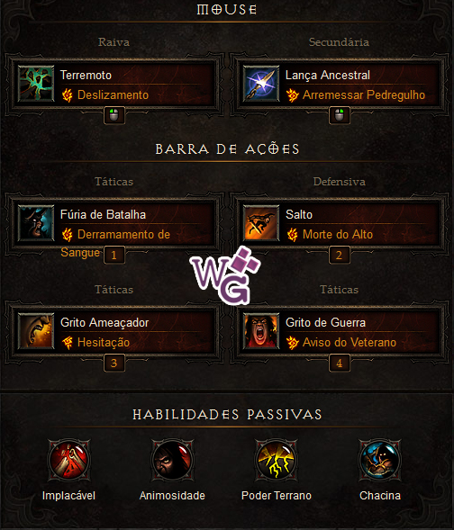This screenshot has width=454, height=530.
Task: Click the right mouse button indicator under Lança Ancestral
Action: [x=340, y=115]
